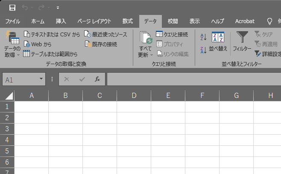Switch to the ページ レイアウト tab
281x174 pixels.
(94, 21)
